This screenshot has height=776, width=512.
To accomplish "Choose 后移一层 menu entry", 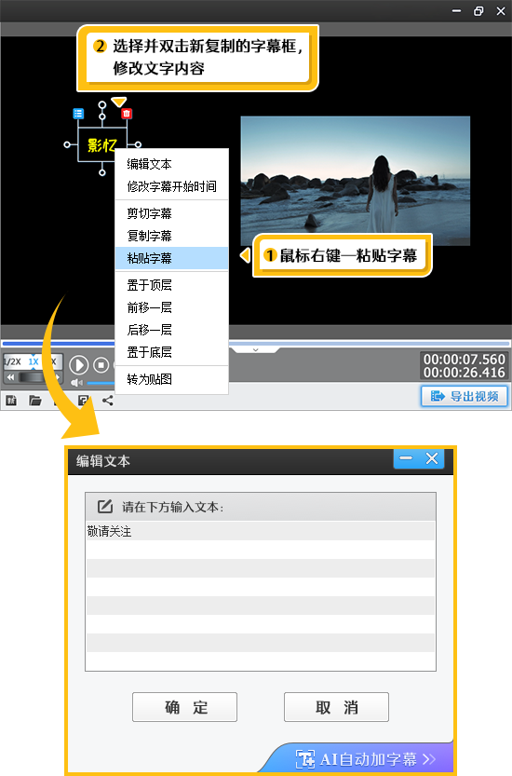I will (x=171, y=330).
